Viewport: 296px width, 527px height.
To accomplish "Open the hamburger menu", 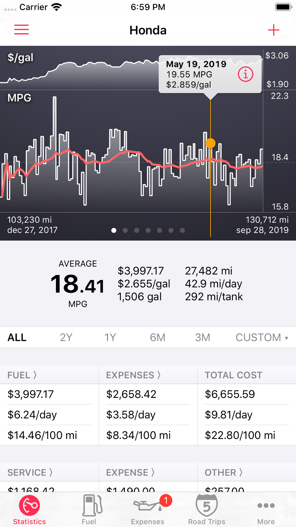I will (21, 30).
